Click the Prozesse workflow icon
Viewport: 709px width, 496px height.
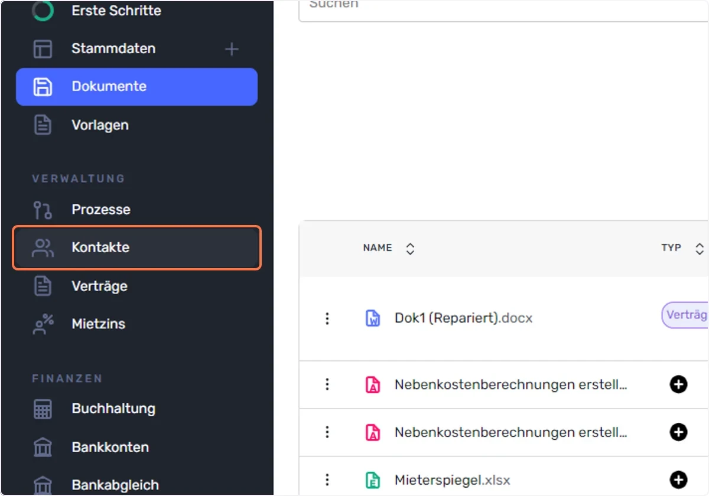(43, 210)
